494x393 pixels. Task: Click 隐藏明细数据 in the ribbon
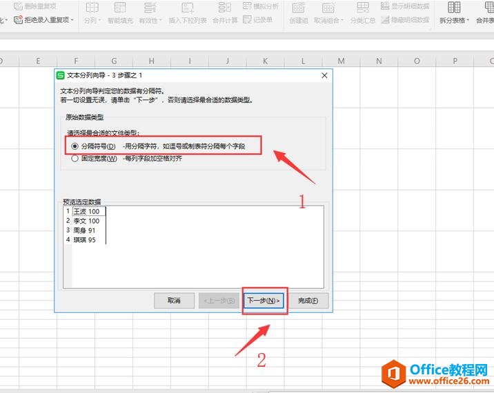click(x=405, y=20)
